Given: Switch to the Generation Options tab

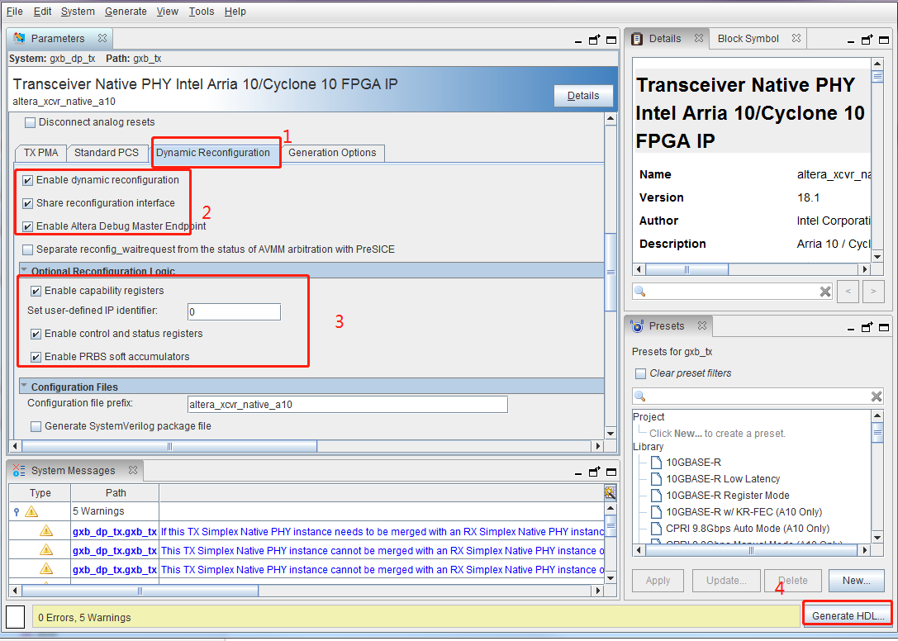Looking at the screenshot, I should click(x=332, y=153).
